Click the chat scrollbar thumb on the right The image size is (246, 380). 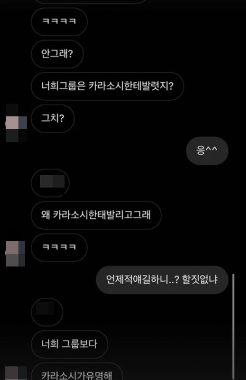pos(233,327)
